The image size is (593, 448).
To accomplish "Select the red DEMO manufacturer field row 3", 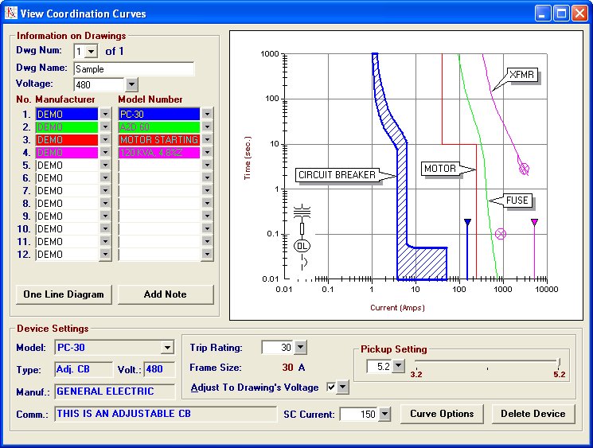I will pyautogui.click(x=67, y=139).
